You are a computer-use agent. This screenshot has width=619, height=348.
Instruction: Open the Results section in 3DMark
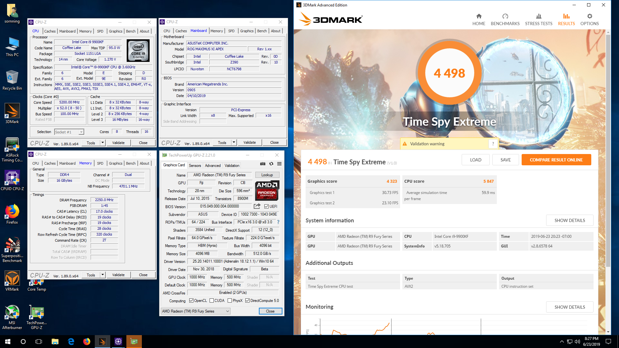click(566, 19)
